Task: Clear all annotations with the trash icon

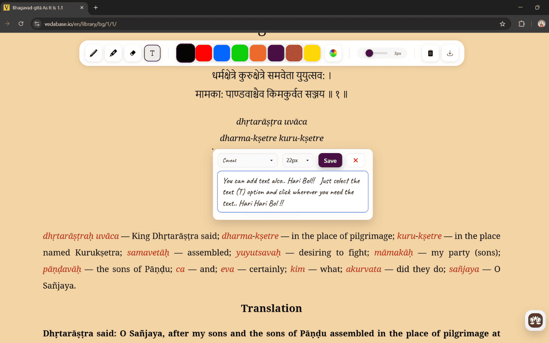Action: coord(430,53)
